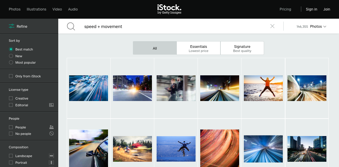Select the Best match sort option

11,49
